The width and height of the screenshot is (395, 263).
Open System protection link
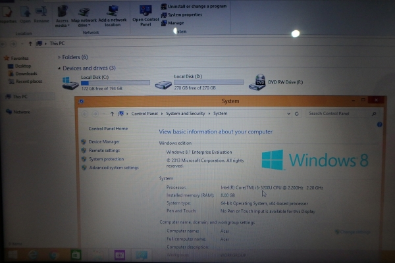pyautogui.click(x=106, y=159)
